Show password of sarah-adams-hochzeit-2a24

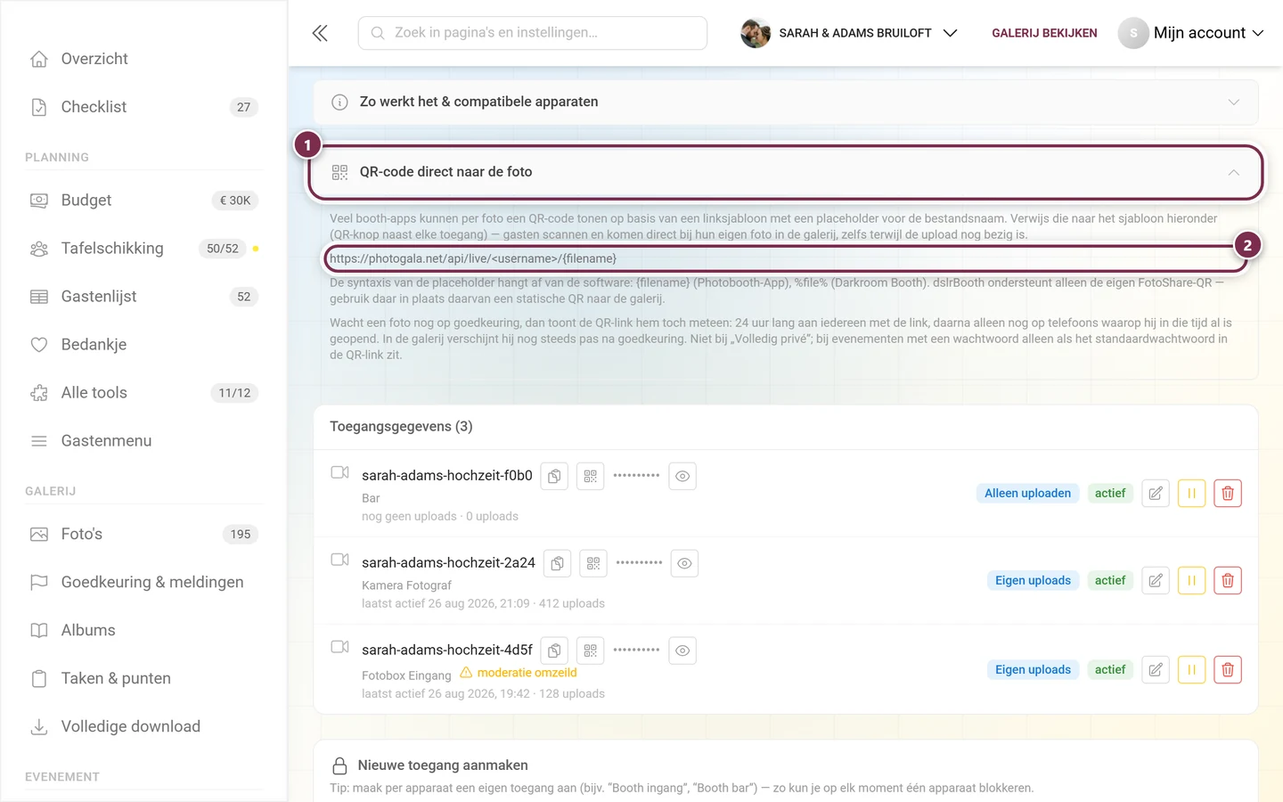[684, 563]
